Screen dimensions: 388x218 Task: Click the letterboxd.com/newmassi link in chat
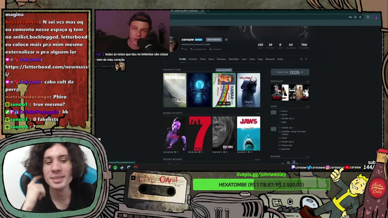point(46,71)
